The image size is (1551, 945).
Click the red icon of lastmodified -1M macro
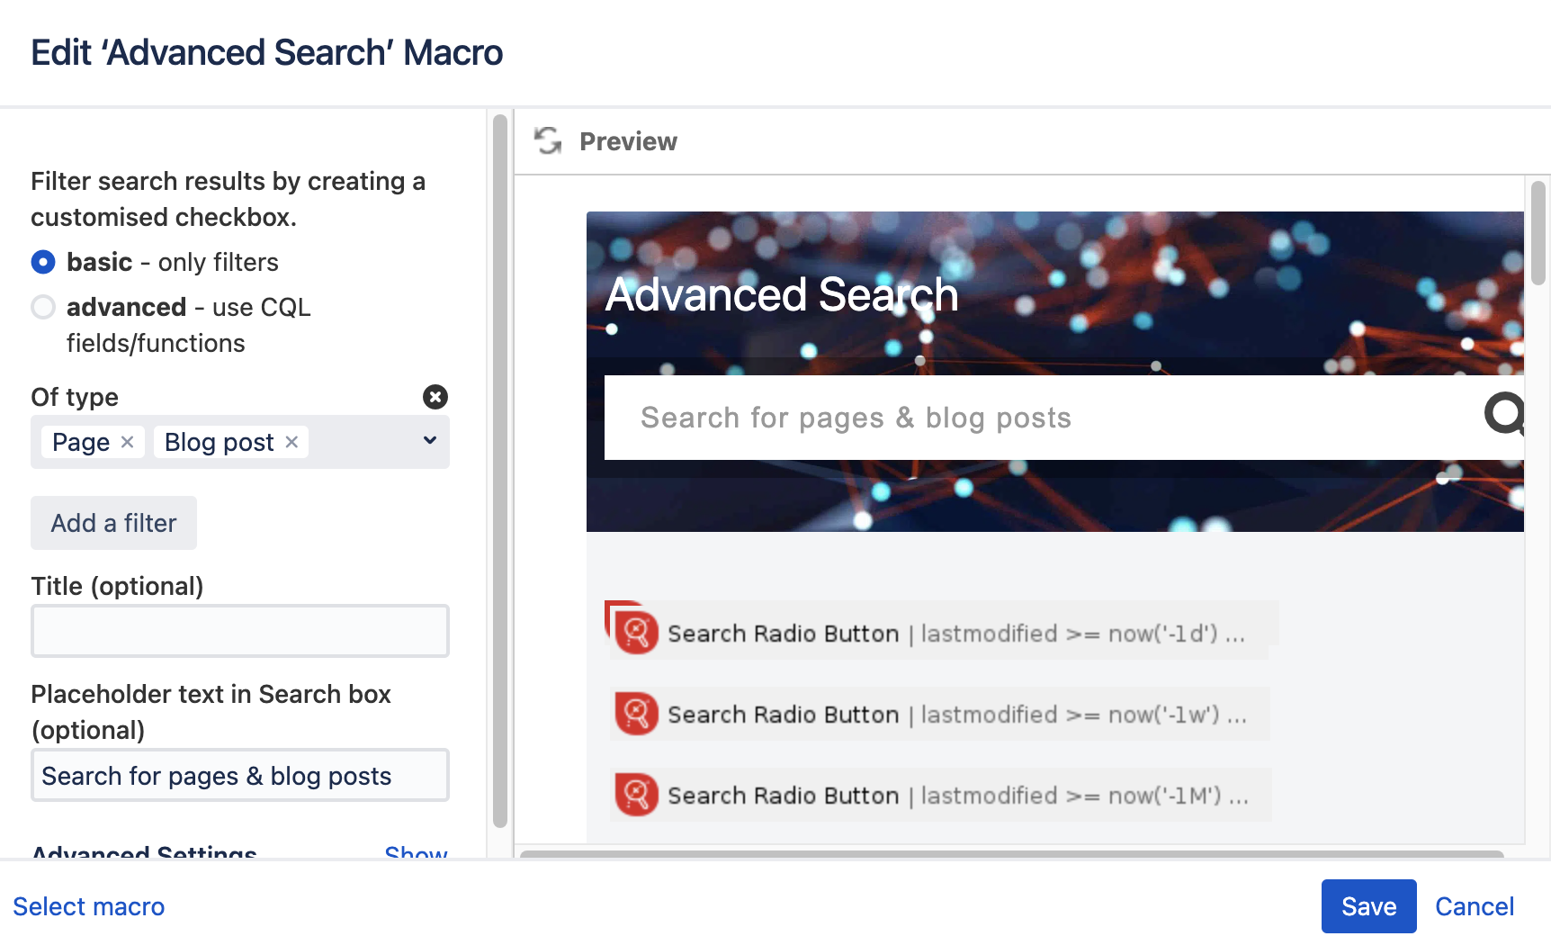pos(636,795)
